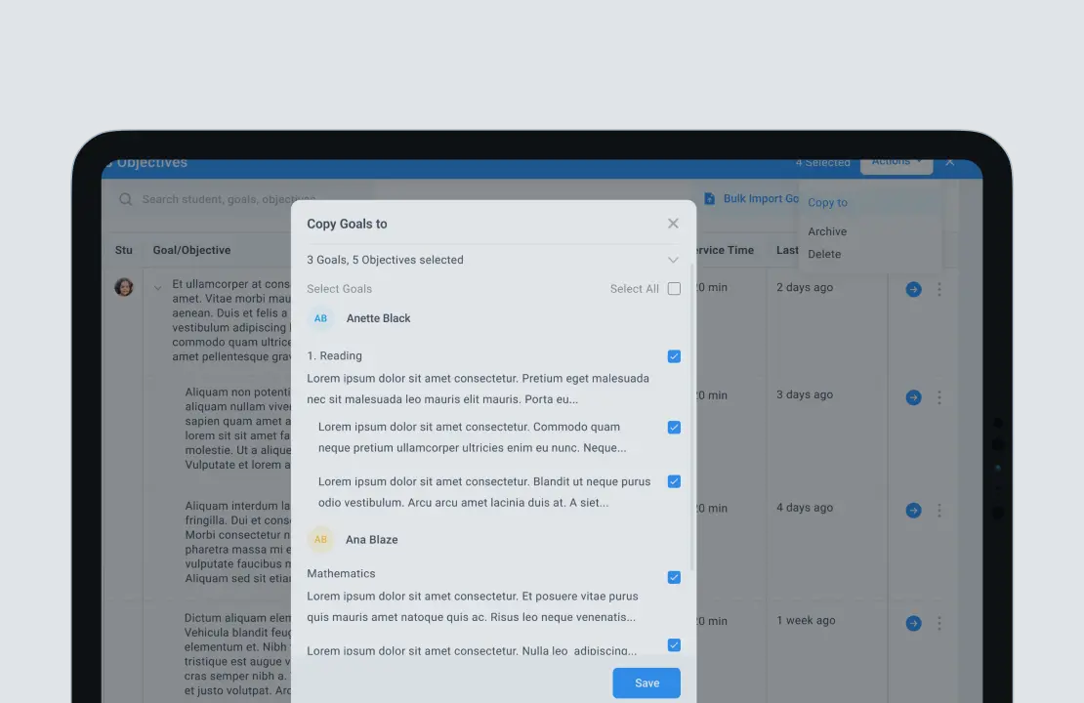Click Anette Black's AB avatar
The width and height of the screenshot is (1084, 703).
(320, 318)
